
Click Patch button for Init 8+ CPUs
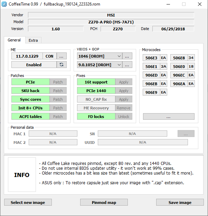[x=58, y=108]
